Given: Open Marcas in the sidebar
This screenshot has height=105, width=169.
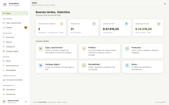Looking at the screenshot, I should point(15,42).
